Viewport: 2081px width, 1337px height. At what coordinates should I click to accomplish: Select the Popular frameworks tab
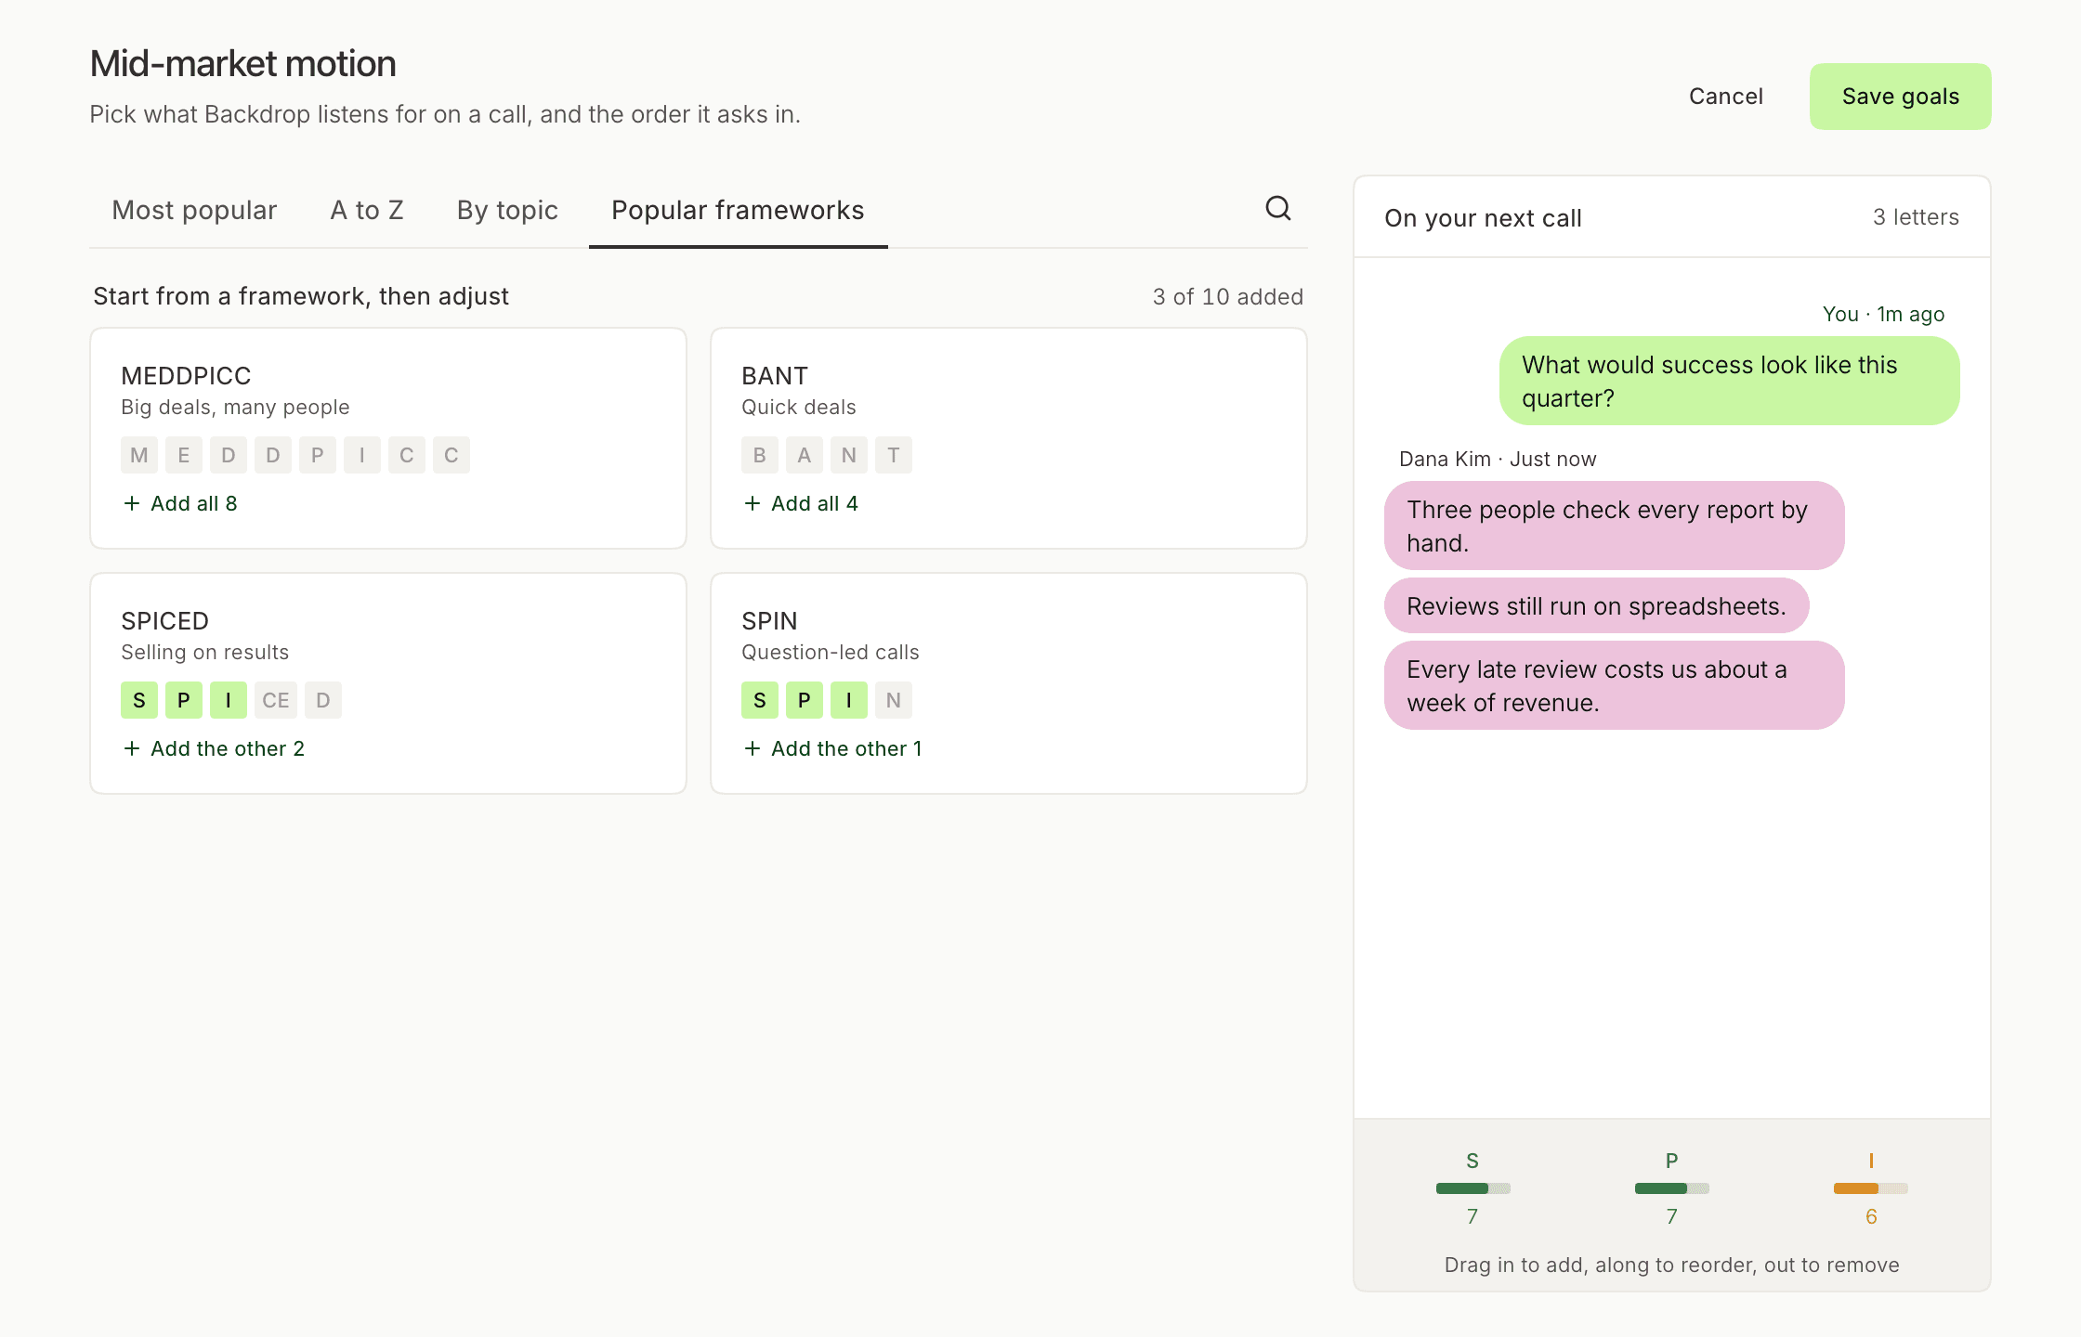pos(738,210)
